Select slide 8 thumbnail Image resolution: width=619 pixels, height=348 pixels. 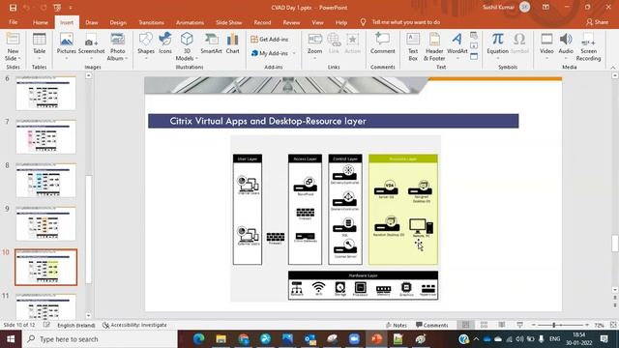coord(45,181)
